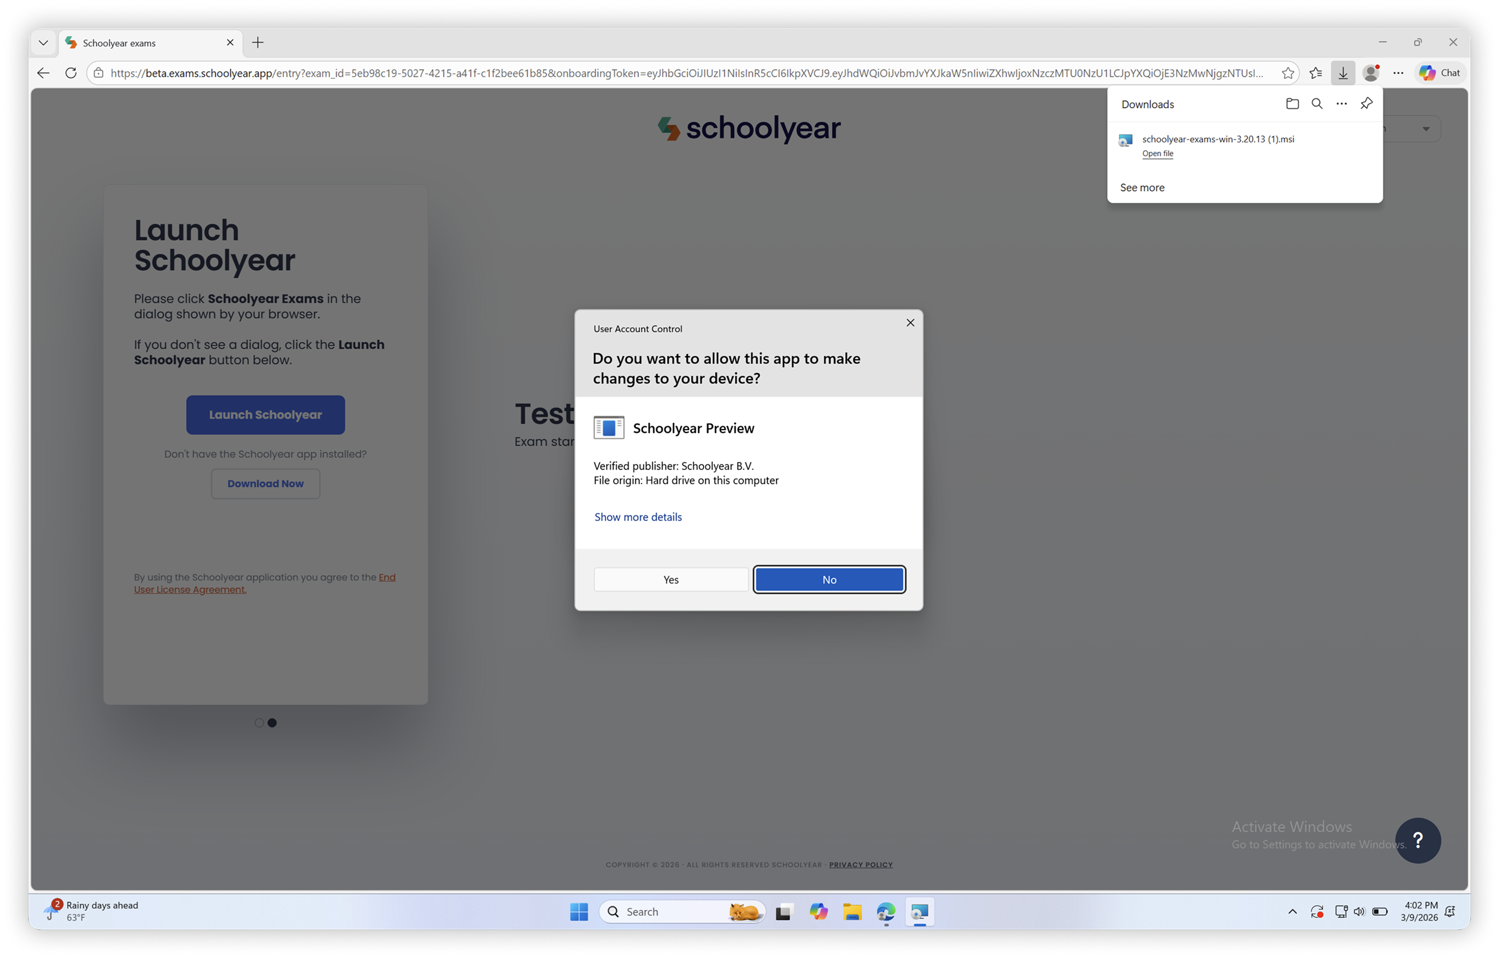Viewport: 1499px width, 958px height.
Task: Open the Copilot taskbar icon
Action: (x=818, y=912)
